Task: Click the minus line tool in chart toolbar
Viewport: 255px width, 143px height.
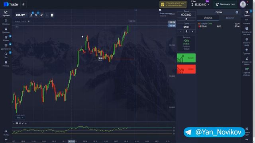Action: (47, 15)
